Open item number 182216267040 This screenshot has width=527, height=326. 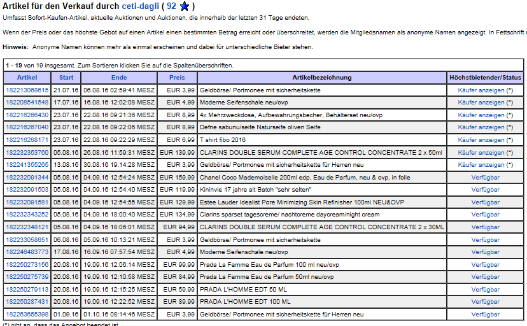(27, 127)
